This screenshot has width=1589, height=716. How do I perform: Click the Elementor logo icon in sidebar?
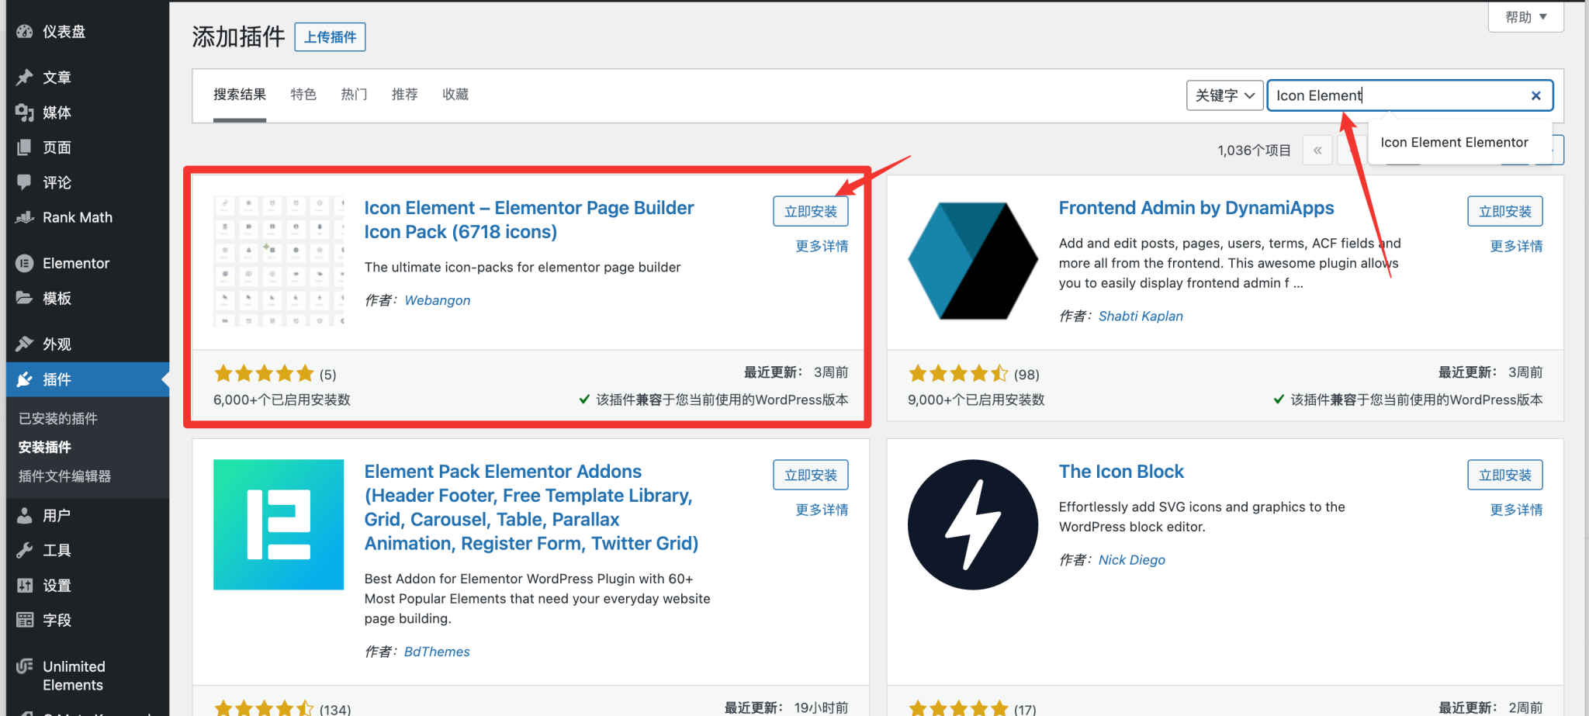tap(25, 263)
